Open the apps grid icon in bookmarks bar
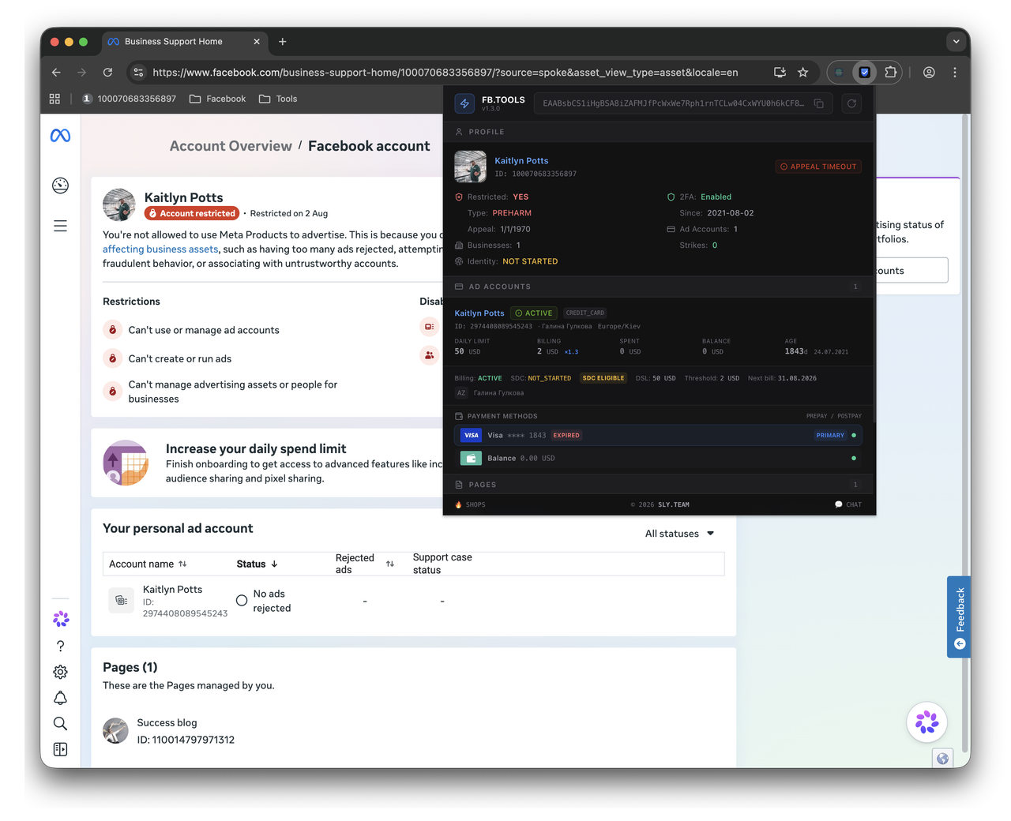Image resolution: width=1011 pixels, height=821 pixels. tap(54, 99)
